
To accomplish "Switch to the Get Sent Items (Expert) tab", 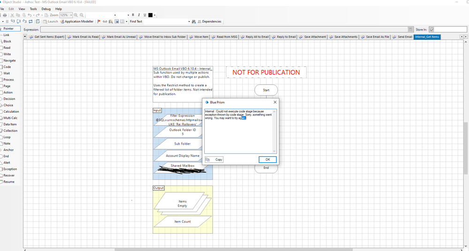I will coord(46,37).
